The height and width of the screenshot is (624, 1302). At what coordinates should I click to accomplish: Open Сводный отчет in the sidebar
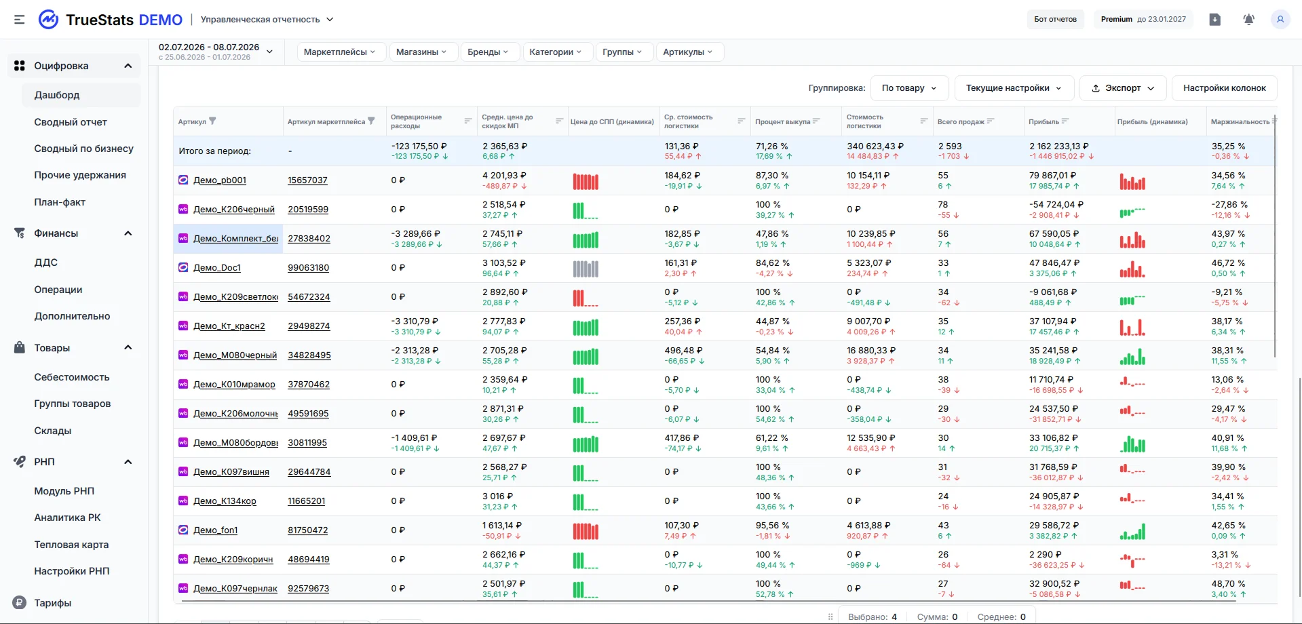(71, 122)
